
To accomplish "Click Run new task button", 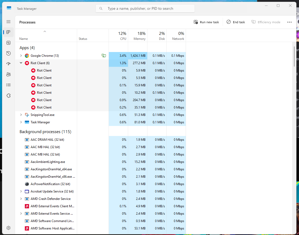I will 206,22.
